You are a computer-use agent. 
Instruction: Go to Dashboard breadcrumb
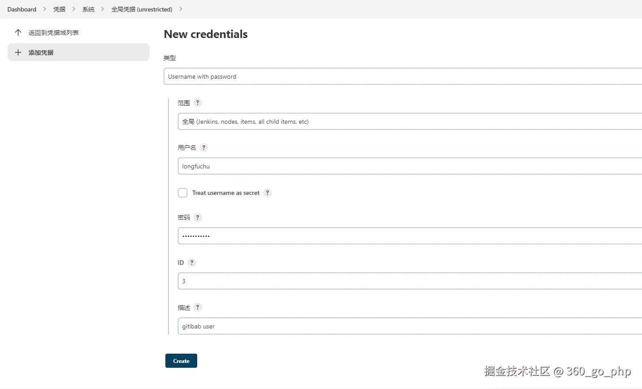coord(22,9)
